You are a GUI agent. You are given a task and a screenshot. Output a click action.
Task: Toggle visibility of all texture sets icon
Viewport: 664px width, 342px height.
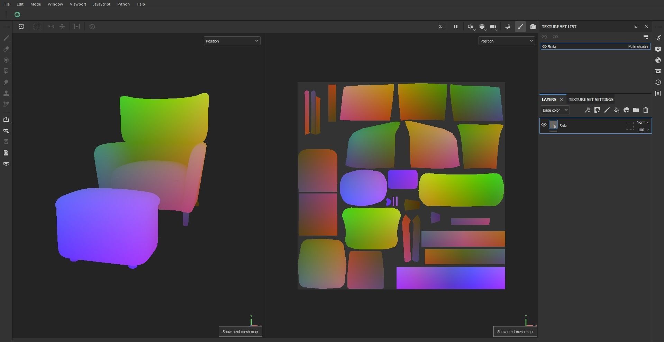pos(544,37)
